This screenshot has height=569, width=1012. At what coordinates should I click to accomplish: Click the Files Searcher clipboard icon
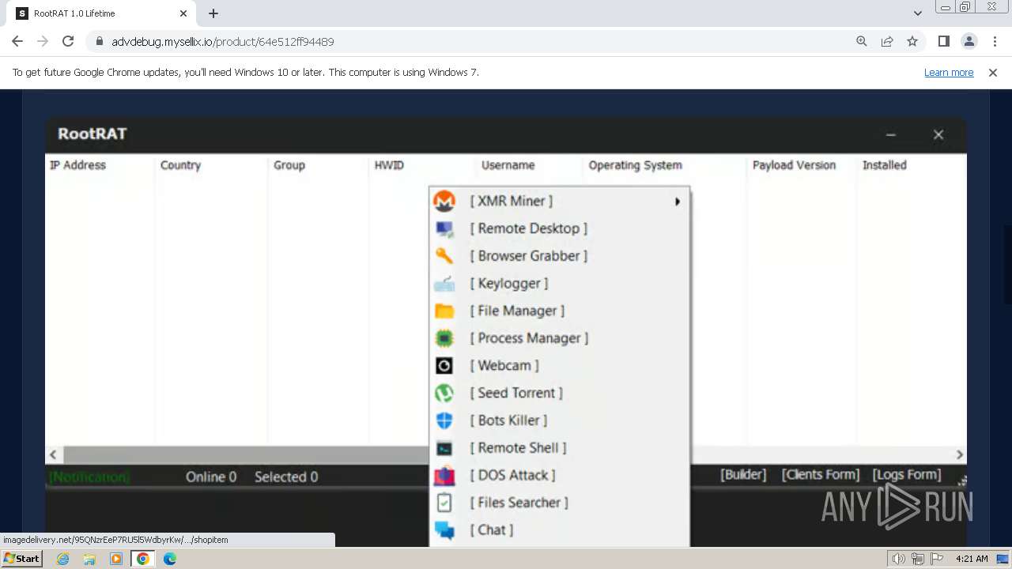click(x=444, y=503)
